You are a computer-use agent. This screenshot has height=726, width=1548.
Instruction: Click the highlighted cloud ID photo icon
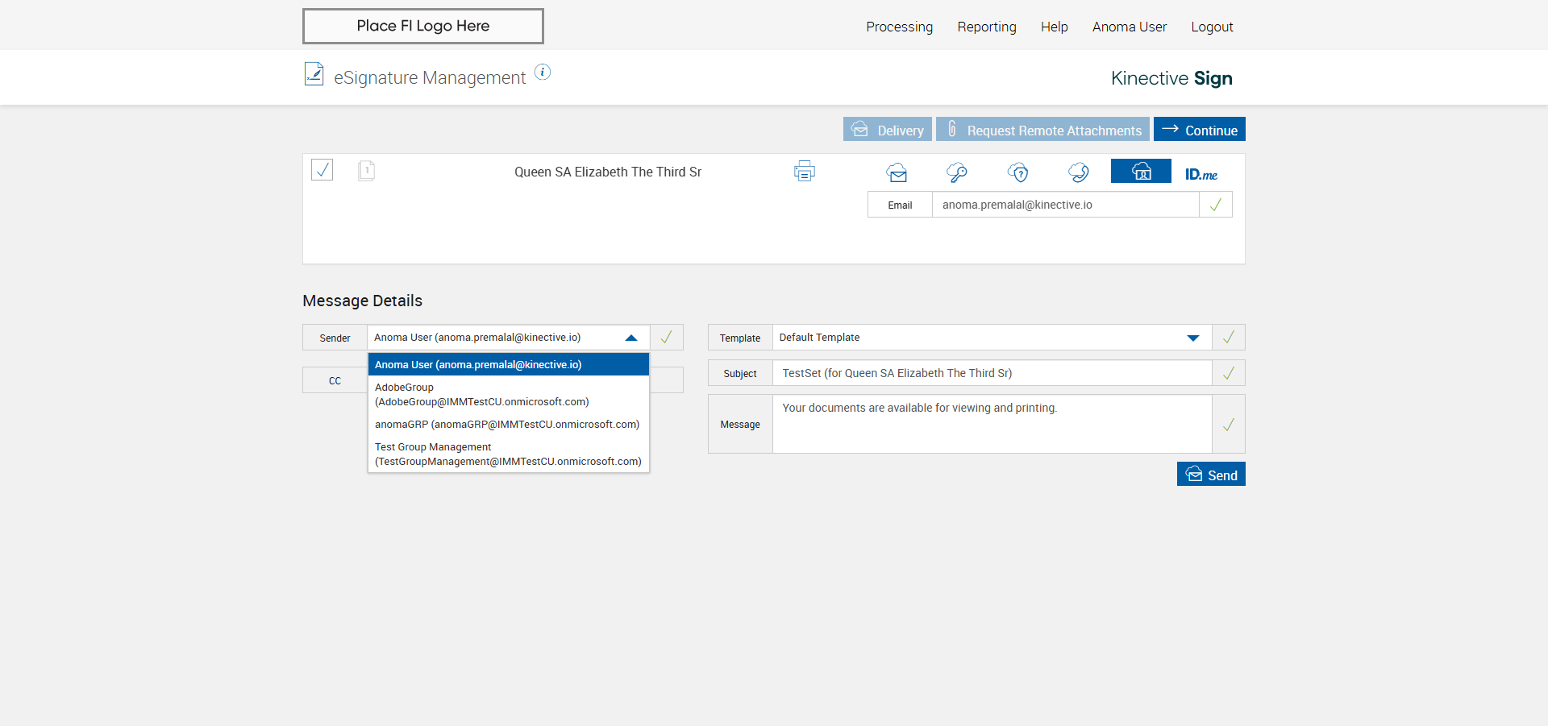pos(1141,172)
